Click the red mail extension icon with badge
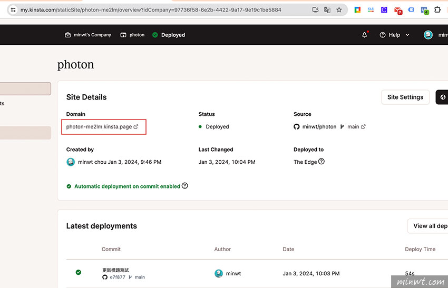The image size is (448, 288). pos(398,11)
